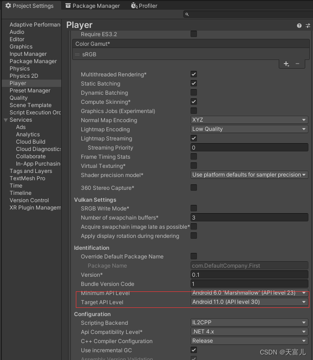This screenshot has height=360, width=313.
Task: Click the Package Name field
Action: [x=249, y=265]
